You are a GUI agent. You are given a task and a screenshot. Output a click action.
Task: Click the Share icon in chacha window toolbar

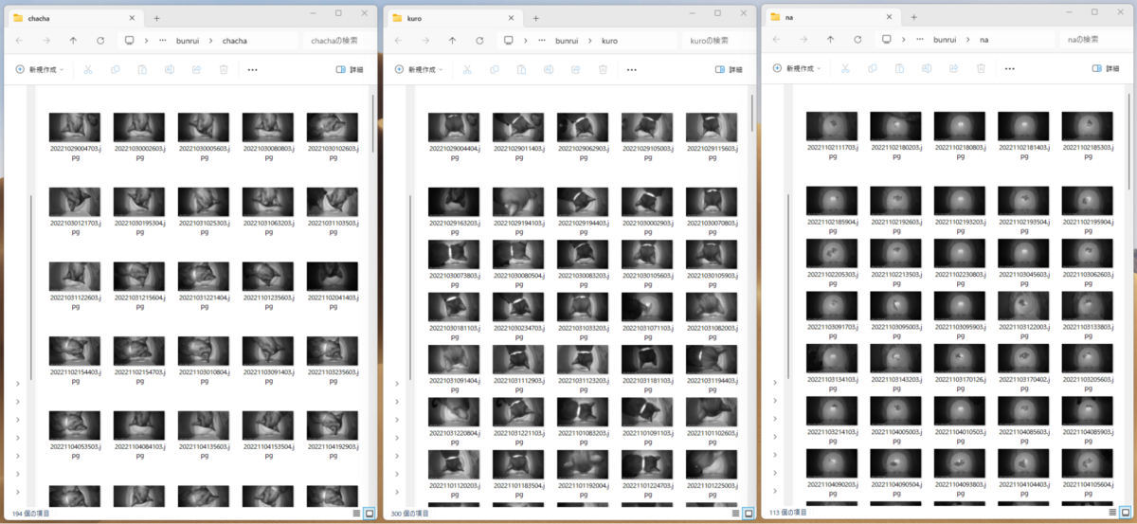tap(197, 69)
